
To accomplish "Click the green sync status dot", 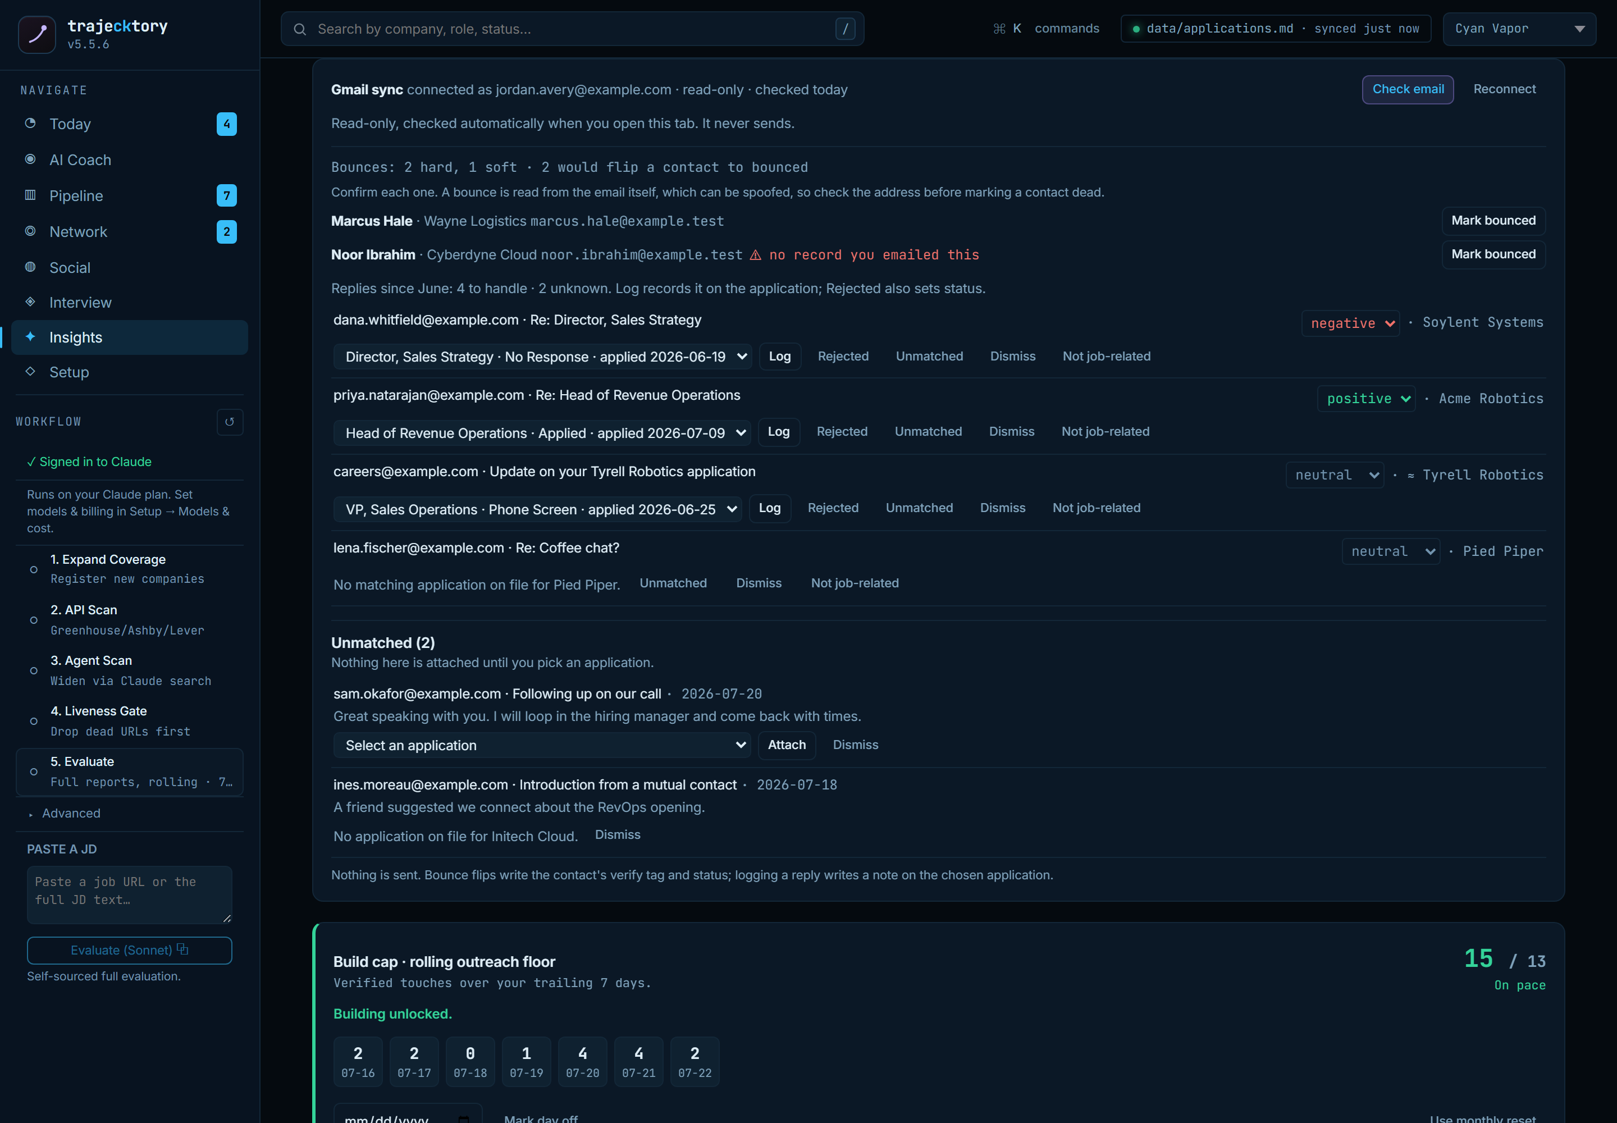I will 1136,29.
